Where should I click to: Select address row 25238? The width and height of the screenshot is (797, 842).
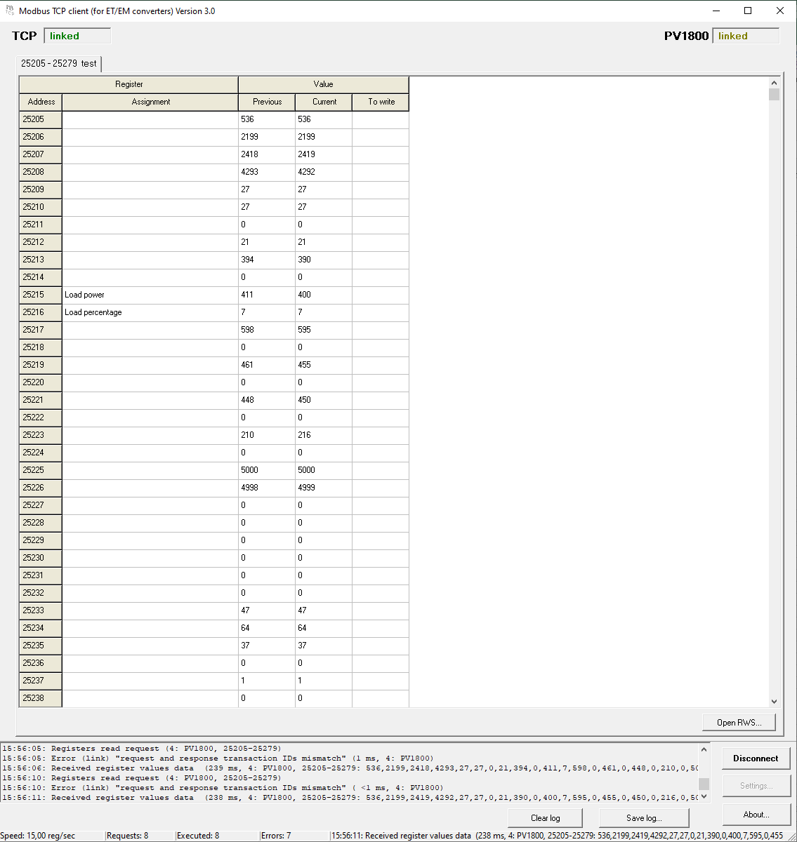point(41,698)
